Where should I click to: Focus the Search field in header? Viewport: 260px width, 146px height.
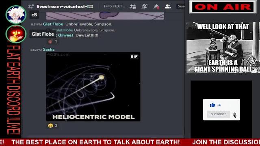(x=180, y=6)
